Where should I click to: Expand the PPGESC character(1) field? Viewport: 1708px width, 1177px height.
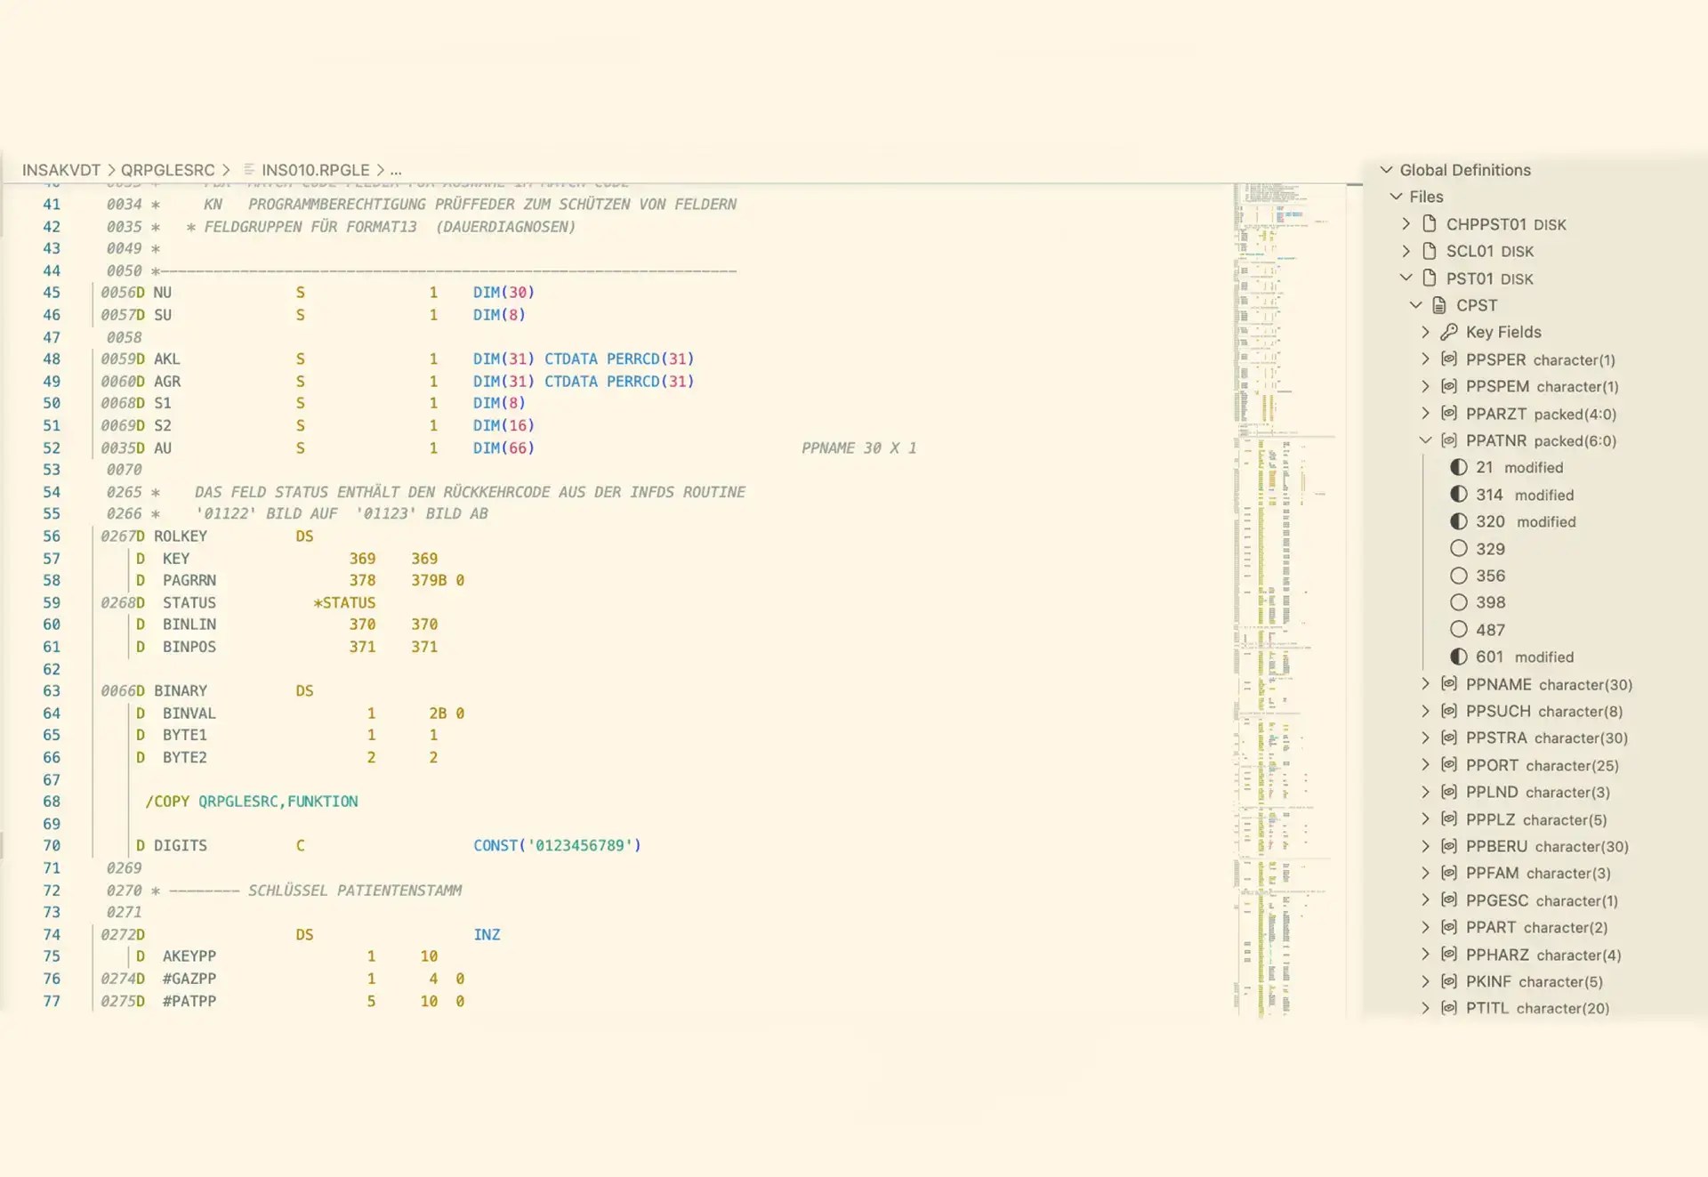coord(1425,900)
